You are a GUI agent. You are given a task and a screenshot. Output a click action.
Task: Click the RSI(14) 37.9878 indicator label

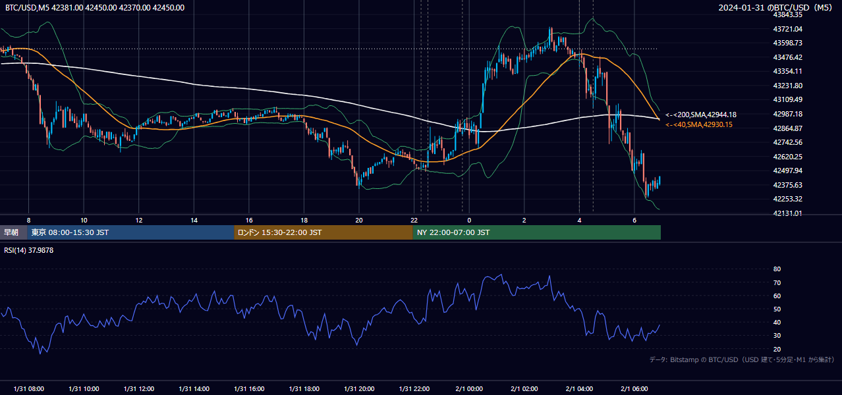click(x=30, y=250)
